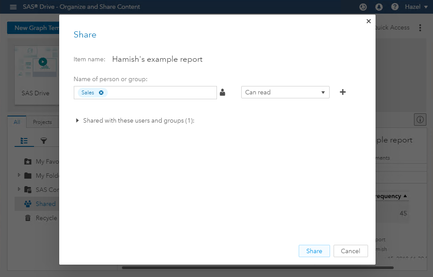
Task: Open the help question mark icon
Action: tap(395, 7)
